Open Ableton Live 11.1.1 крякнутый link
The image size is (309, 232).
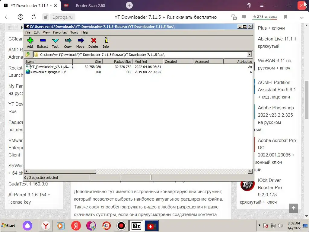277,42
